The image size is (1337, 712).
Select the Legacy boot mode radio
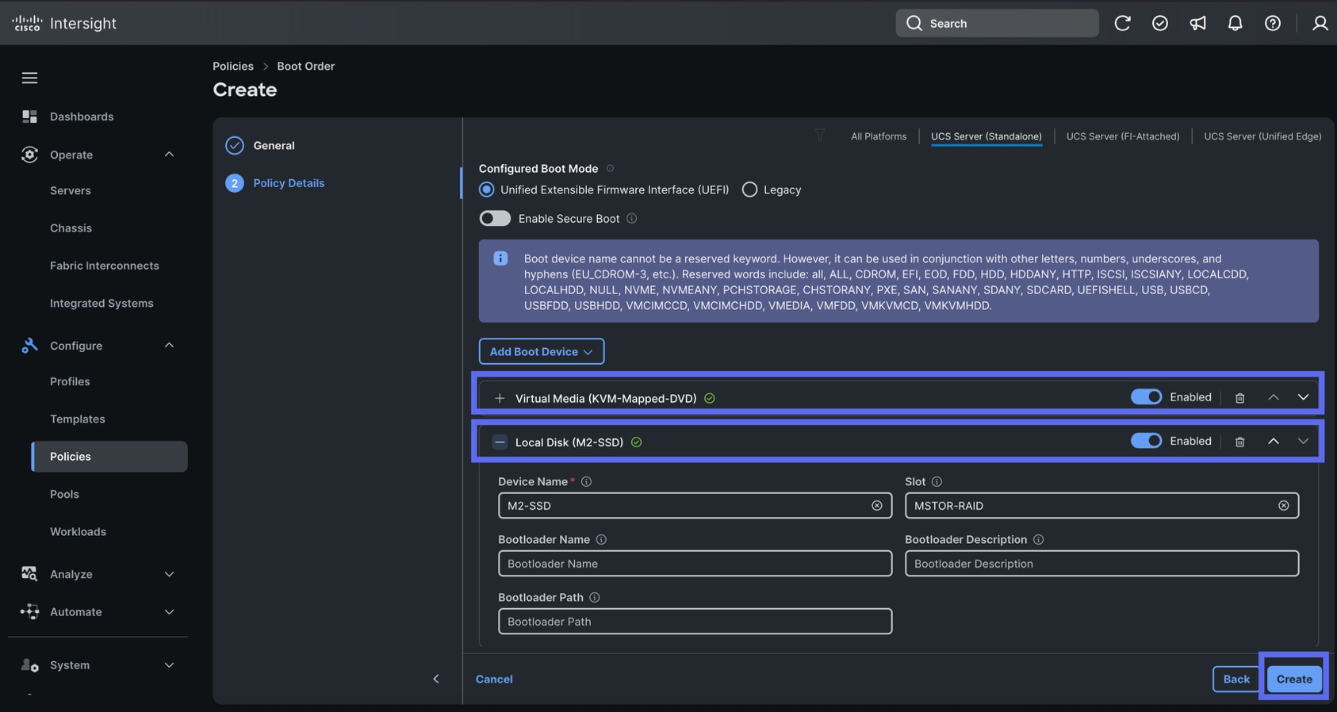(749, 189)
